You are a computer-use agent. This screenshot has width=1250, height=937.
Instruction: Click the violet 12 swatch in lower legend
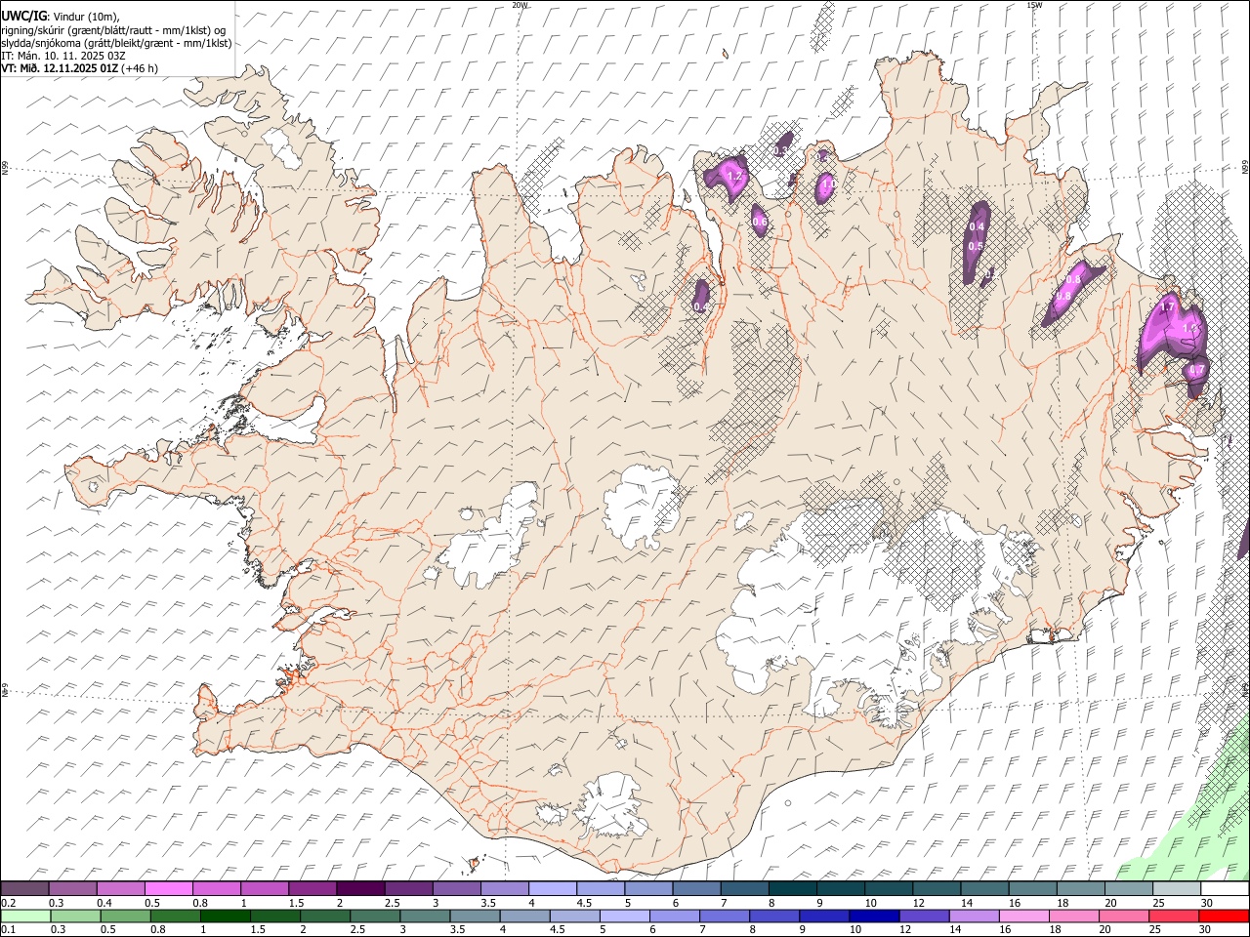pos(924,916)
